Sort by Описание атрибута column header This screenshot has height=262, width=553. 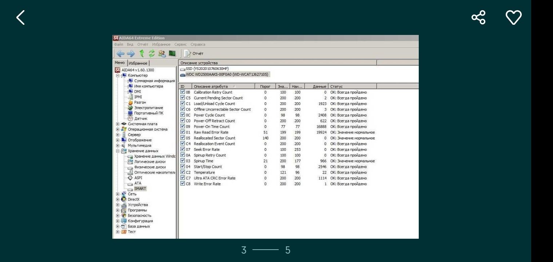pos(223,87)
